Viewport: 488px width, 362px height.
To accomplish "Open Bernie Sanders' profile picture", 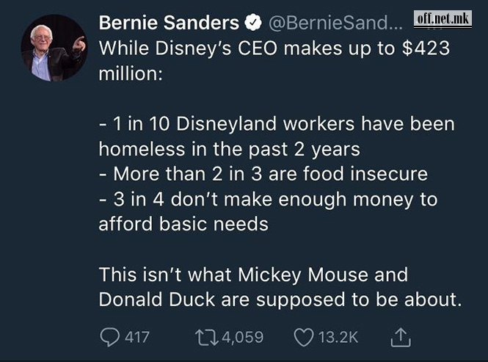I will (54, 48).
